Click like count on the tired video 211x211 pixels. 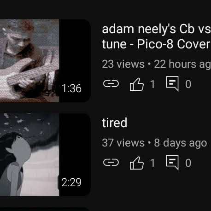point(152,163)
